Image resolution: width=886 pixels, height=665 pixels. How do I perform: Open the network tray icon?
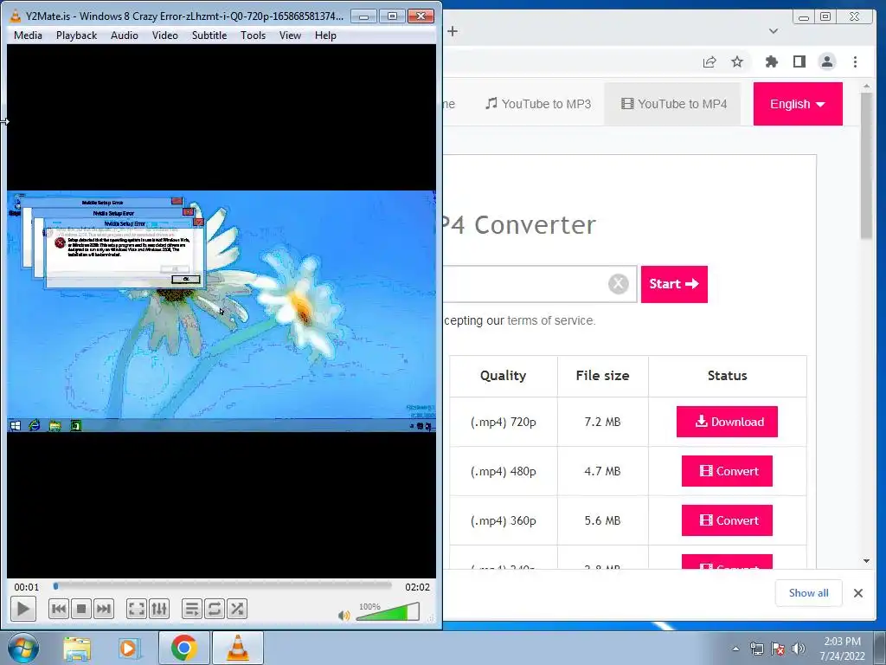(756, 649)
